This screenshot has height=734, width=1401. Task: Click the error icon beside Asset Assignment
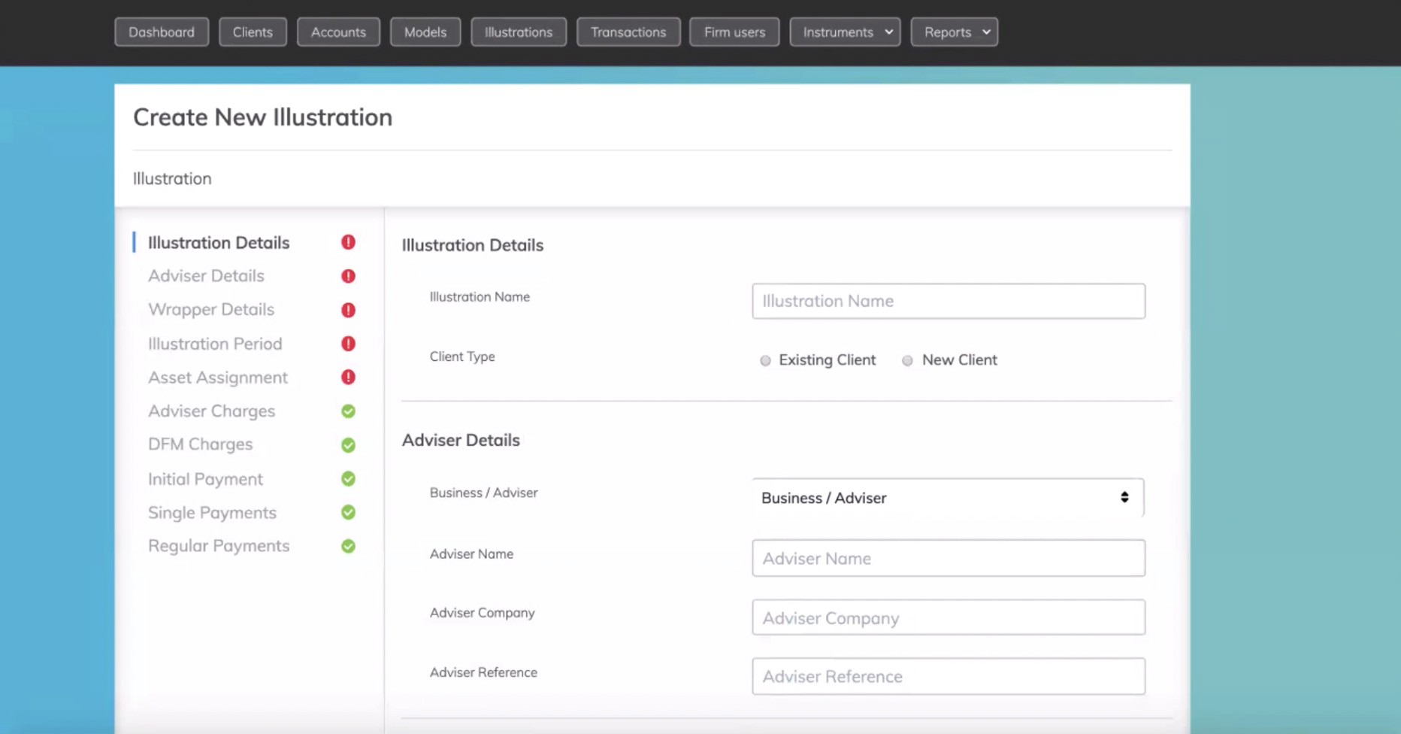[x=348, y=377]
